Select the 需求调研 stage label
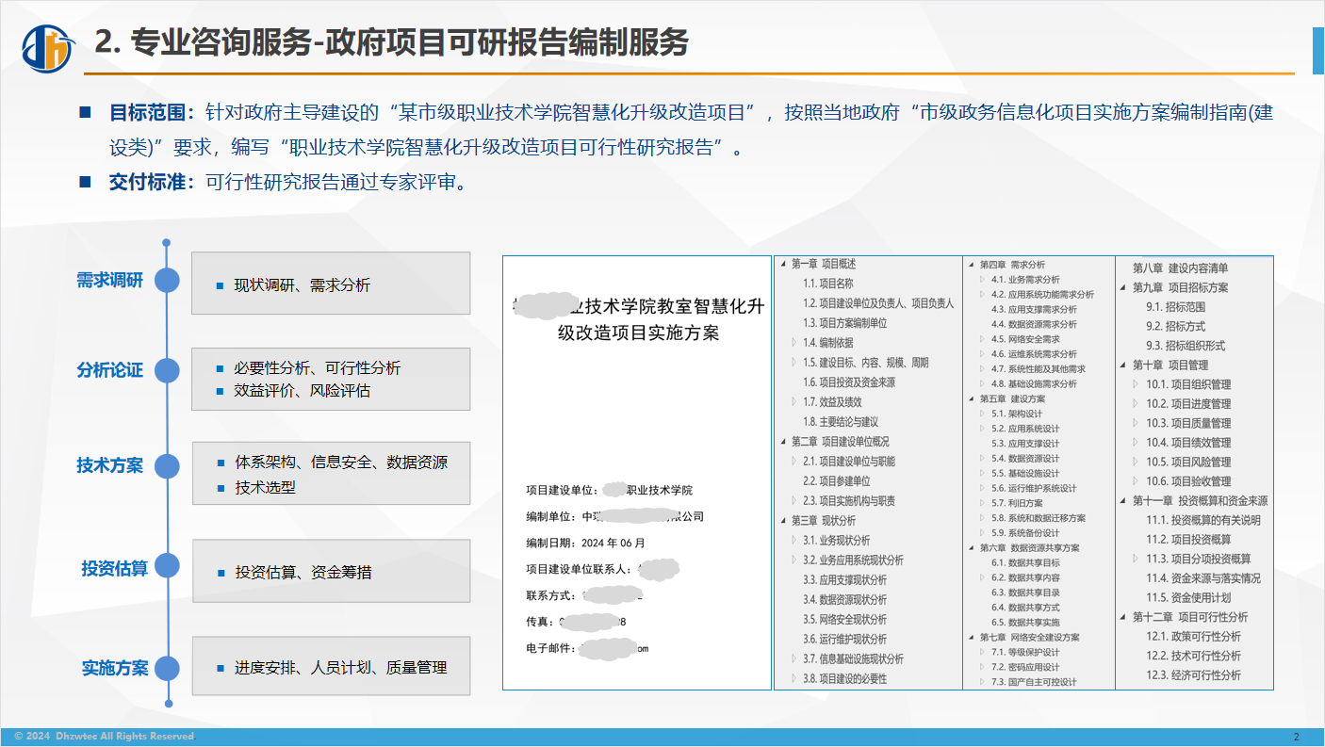This screenshot has width=1325, height=747. pyautogui.click(x=110, y=281)
